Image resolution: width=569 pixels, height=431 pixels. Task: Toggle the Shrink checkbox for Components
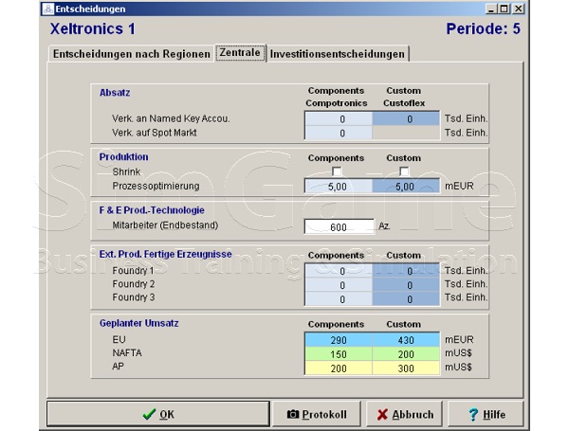pos(337,171)
